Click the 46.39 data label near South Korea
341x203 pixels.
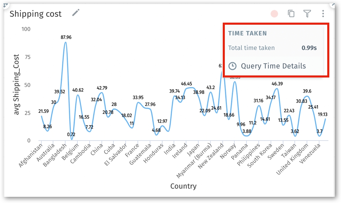pyautogui.click(x=277, y=84)
